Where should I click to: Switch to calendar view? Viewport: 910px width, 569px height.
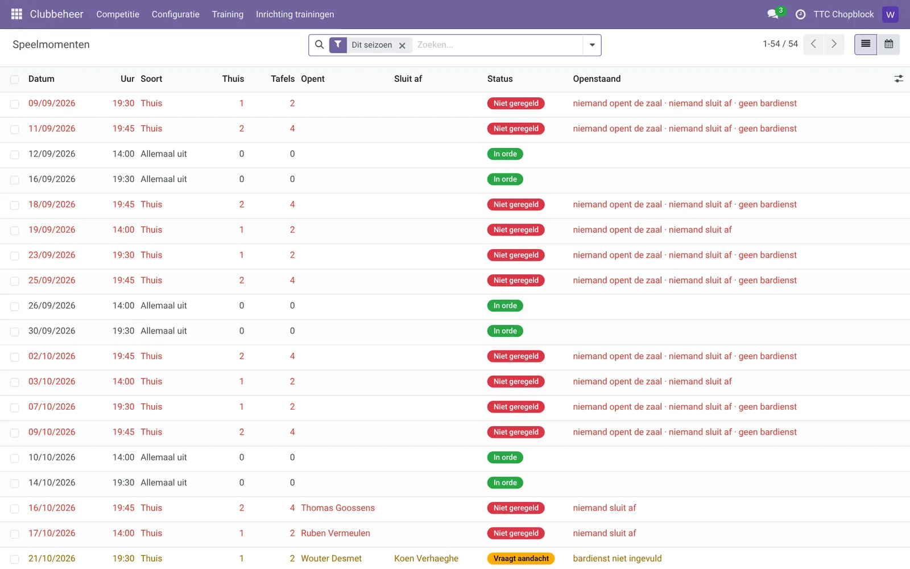coord(888,44)
